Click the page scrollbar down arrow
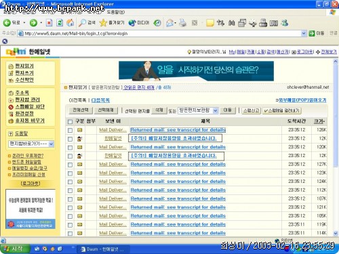The image size is (339, 254). (x=336, y=233)
